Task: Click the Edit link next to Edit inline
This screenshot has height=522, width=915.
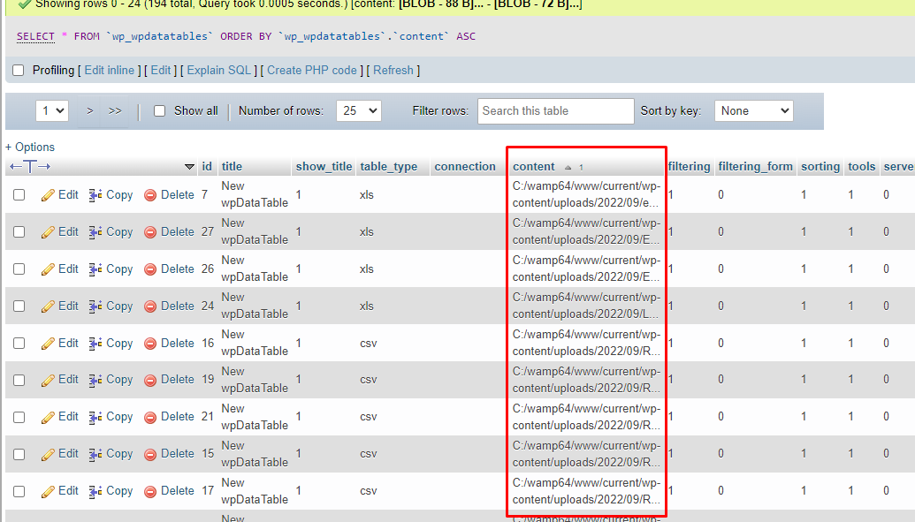Action: pyautogui.click(x=161, y=70)
